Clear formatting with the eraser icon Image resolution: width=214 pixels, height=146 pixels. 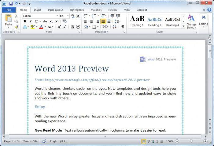[65, 21]
